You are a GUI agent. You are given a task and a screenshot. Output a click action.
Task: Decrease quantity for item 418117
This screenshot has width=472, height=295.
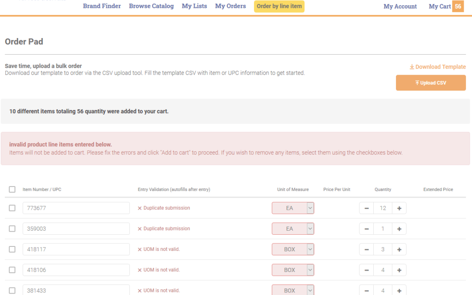366,249
